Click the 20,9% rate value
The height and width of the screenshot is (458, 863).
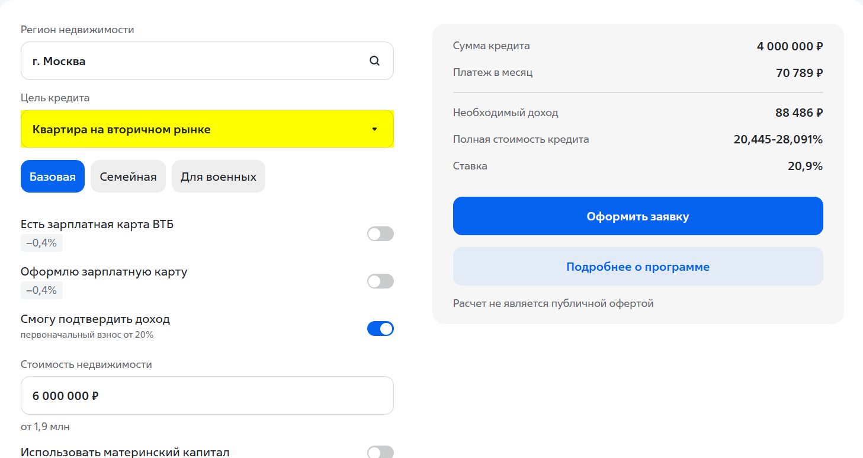[x=805, y=166]
